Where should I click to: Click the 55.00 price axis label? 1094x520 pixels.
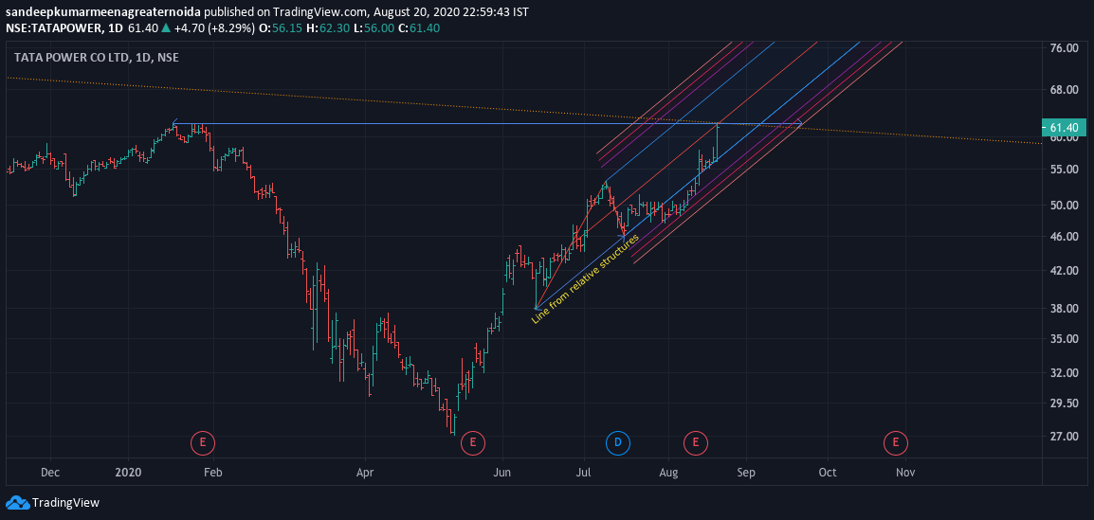click(1065, 170)
